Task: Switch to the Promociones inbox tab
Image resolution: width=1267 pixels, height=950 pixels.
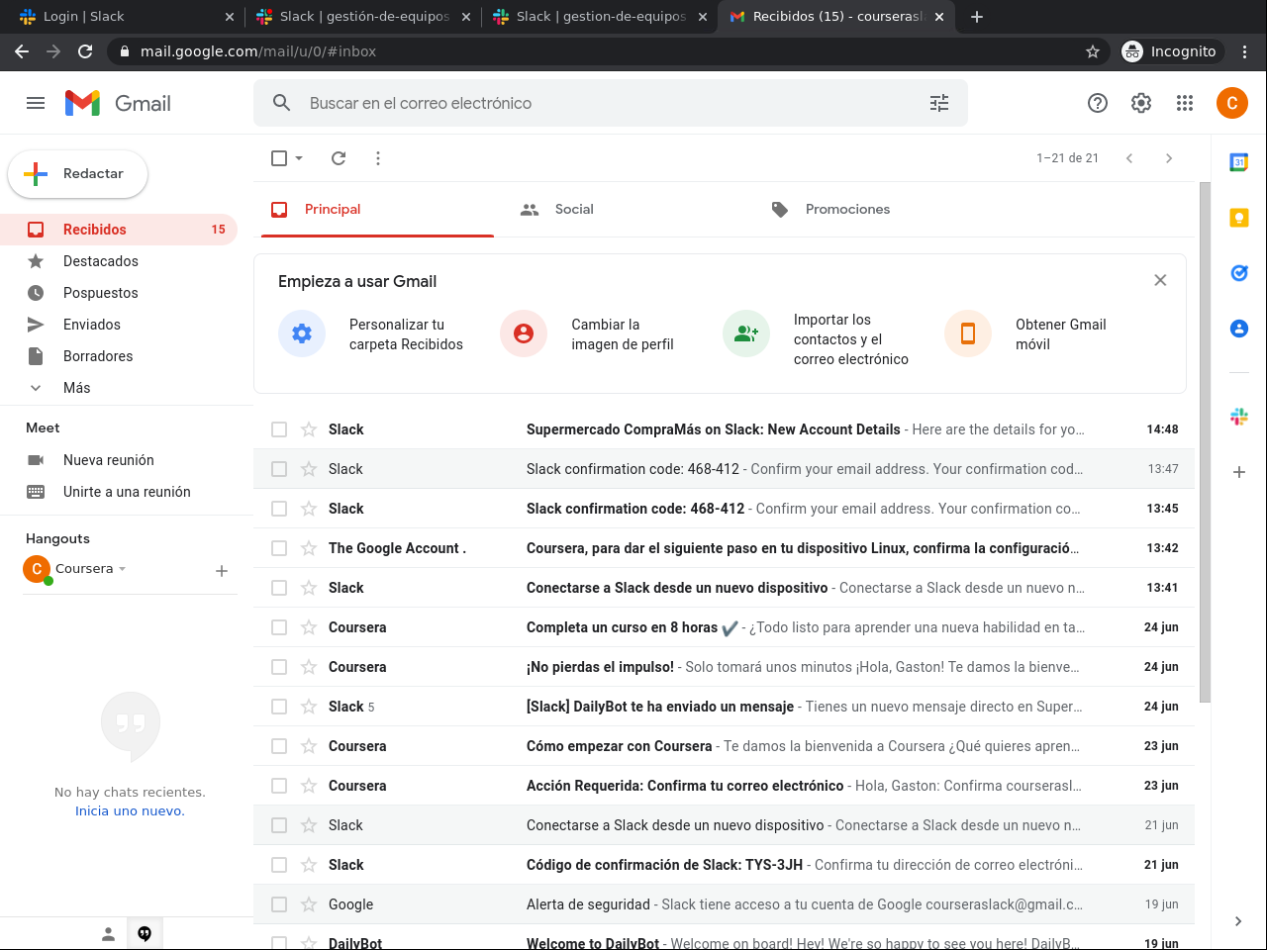Action: point(878,210)
